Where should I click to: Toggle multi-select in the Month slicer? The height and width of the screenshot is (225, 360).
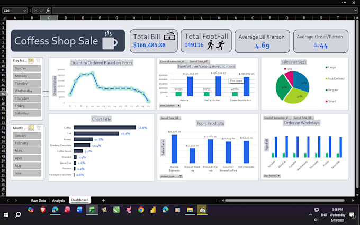tap(31, 128)
